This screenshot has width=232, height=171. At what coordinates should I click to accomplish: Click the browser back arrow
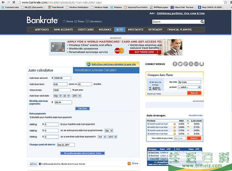(x=3, y=2)
